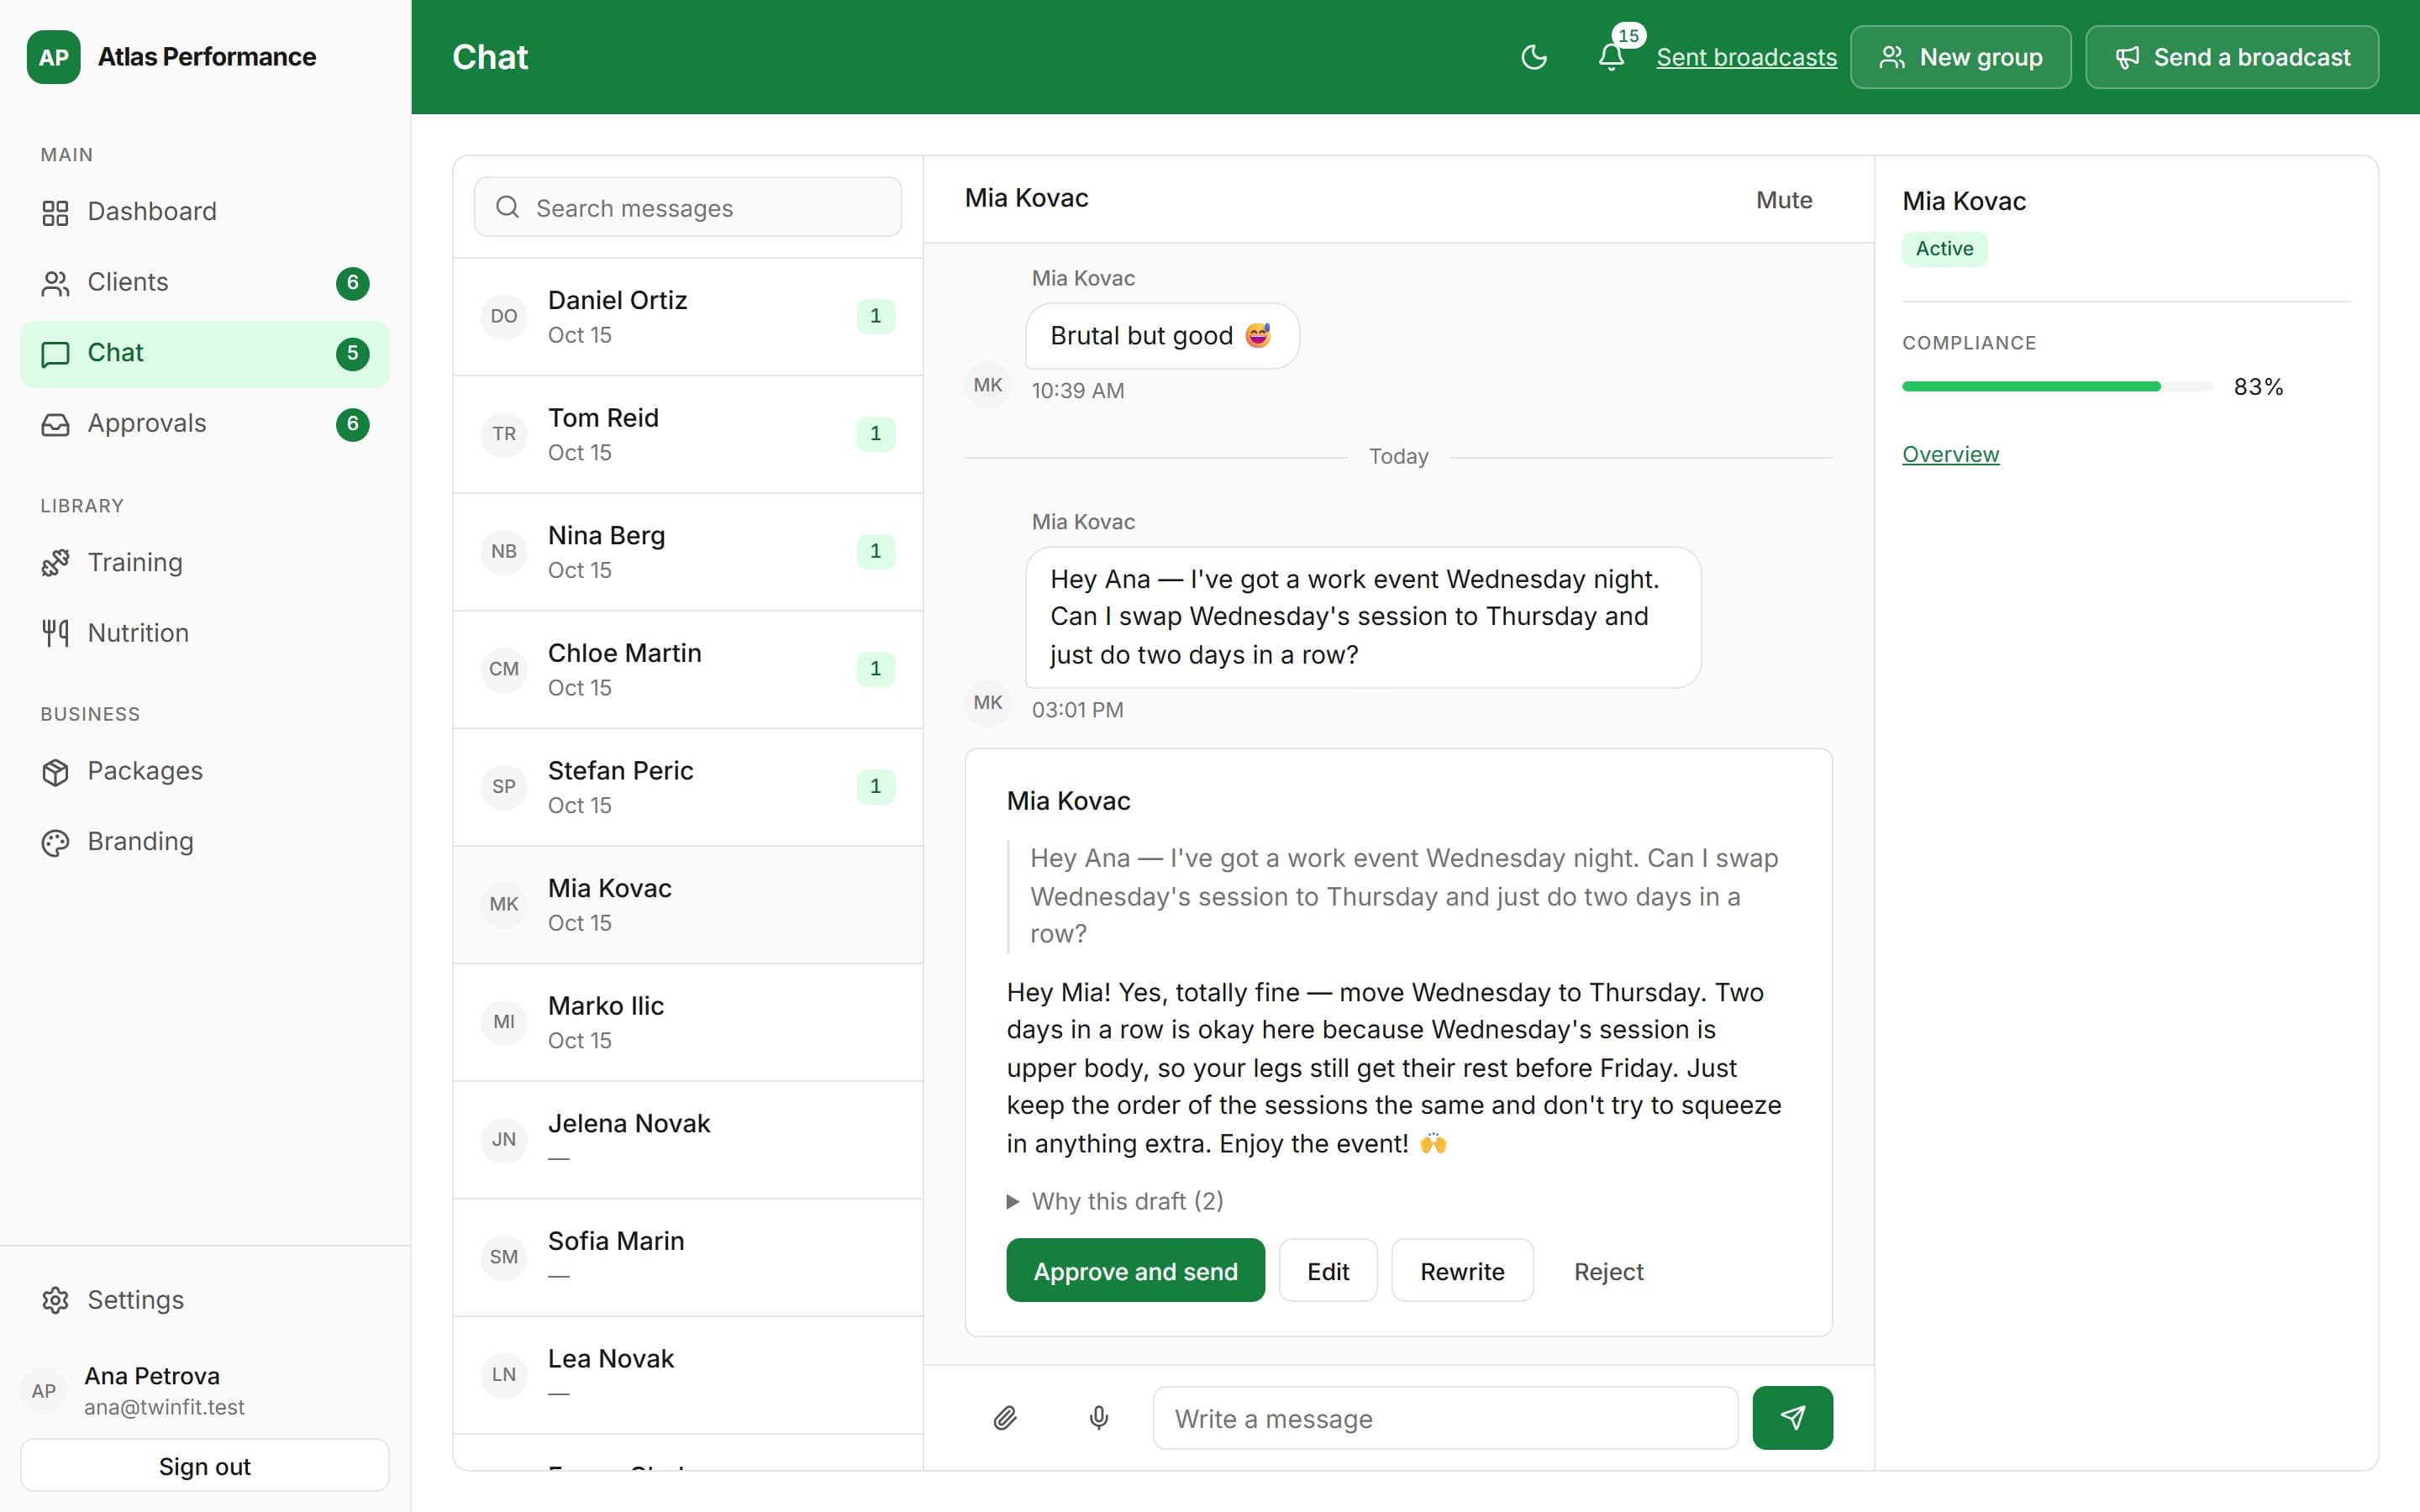Screen dimensions: 2420x1512
Task: Focus the Write a message field
Action: pyautogui.click(x=1445, y=1418)
